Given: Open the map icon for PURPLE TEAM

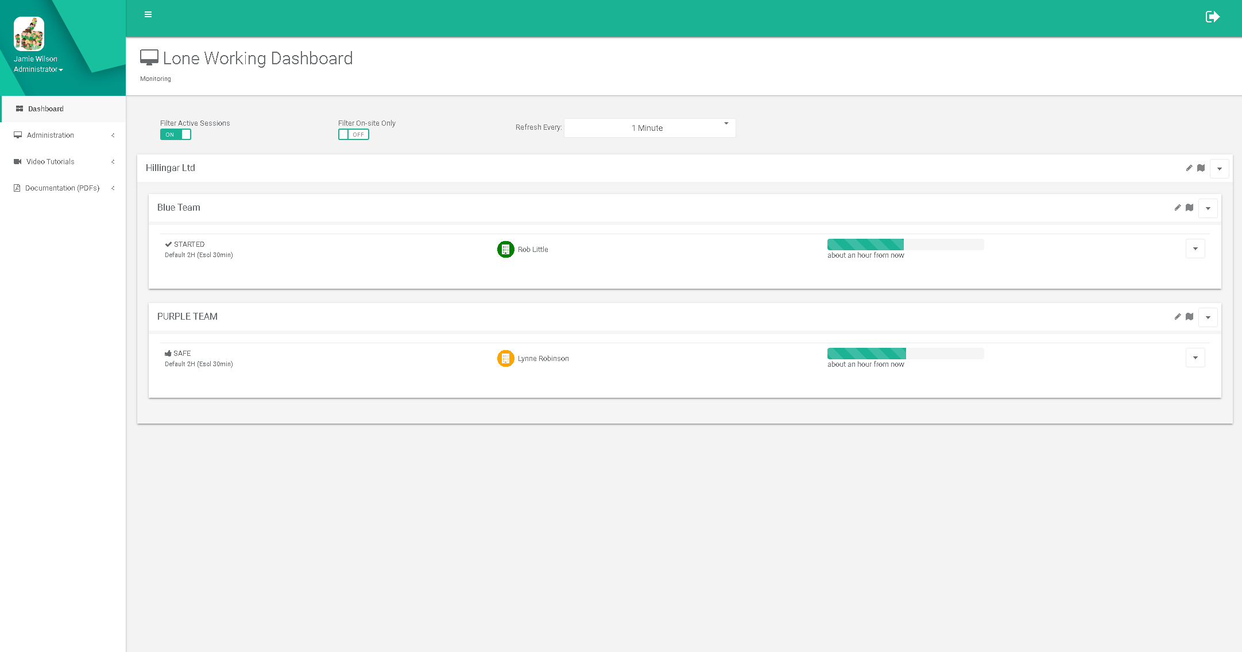Looking at the screenshot, I should (x=1189, y=317).
